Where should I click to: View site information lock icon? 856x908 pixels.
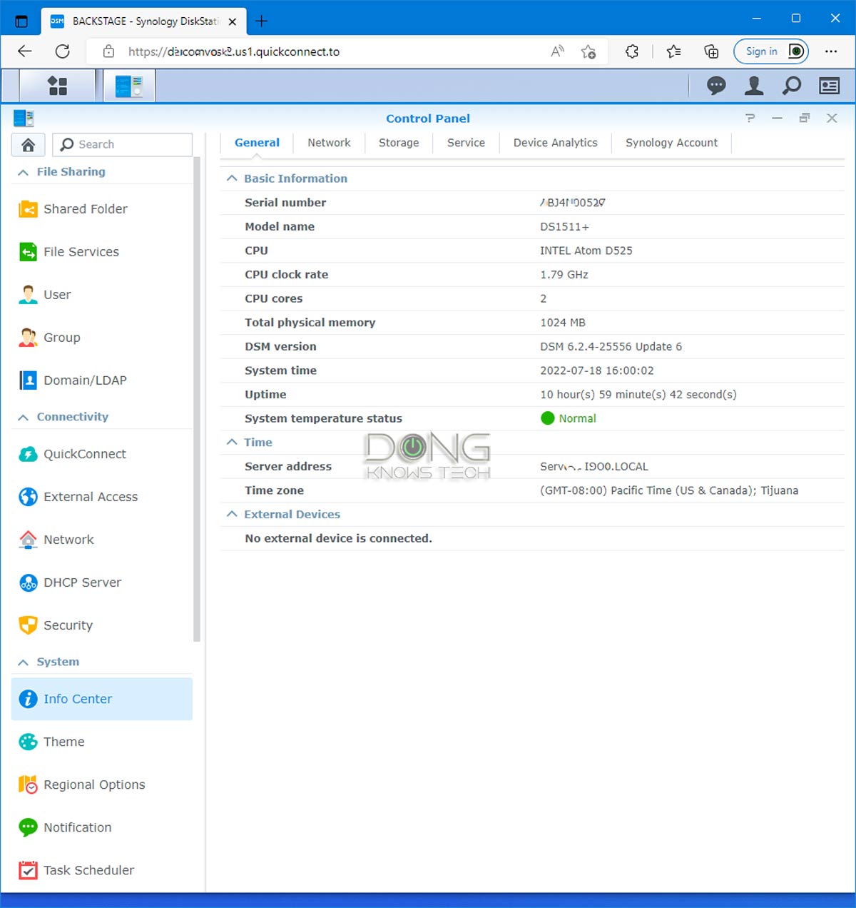tap(108, 51)
